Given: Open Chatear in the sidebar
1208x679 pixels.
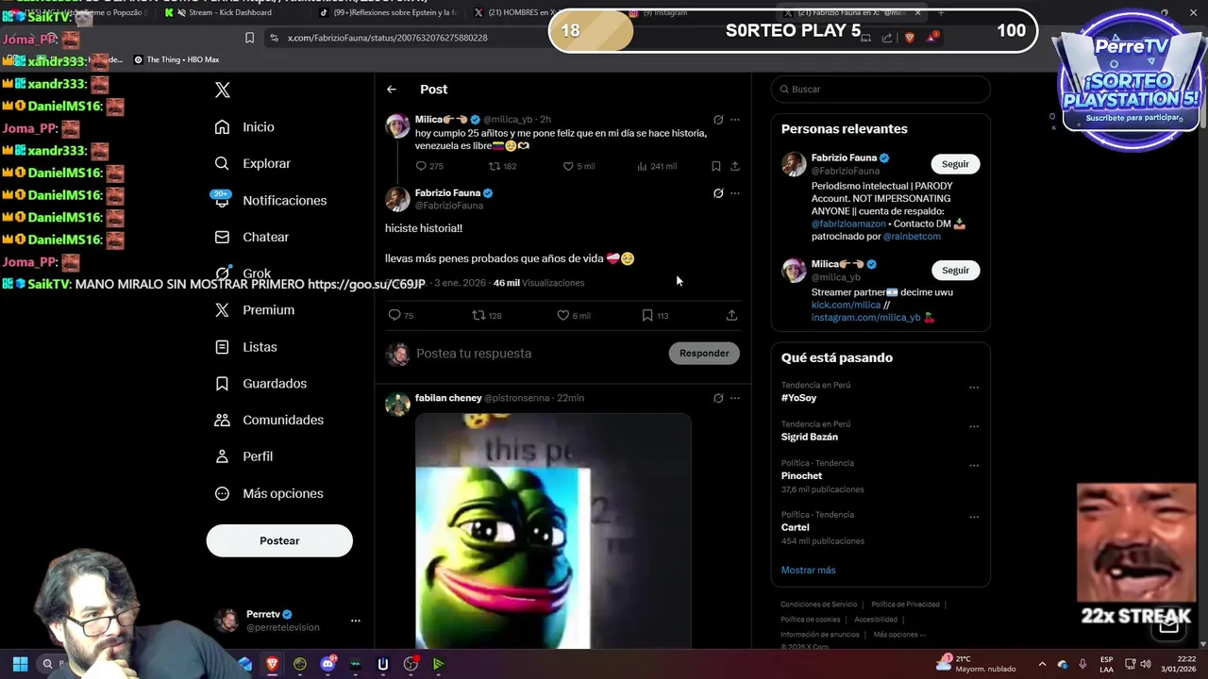Looking at the screenshot, I should (251, 237).
